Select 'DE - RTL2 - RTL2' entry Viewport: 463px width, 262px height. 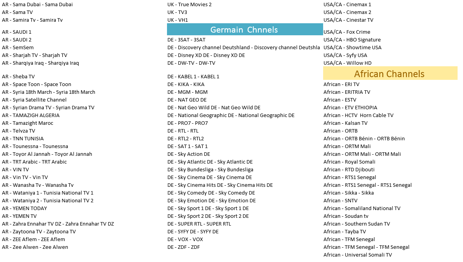(186, 138)
